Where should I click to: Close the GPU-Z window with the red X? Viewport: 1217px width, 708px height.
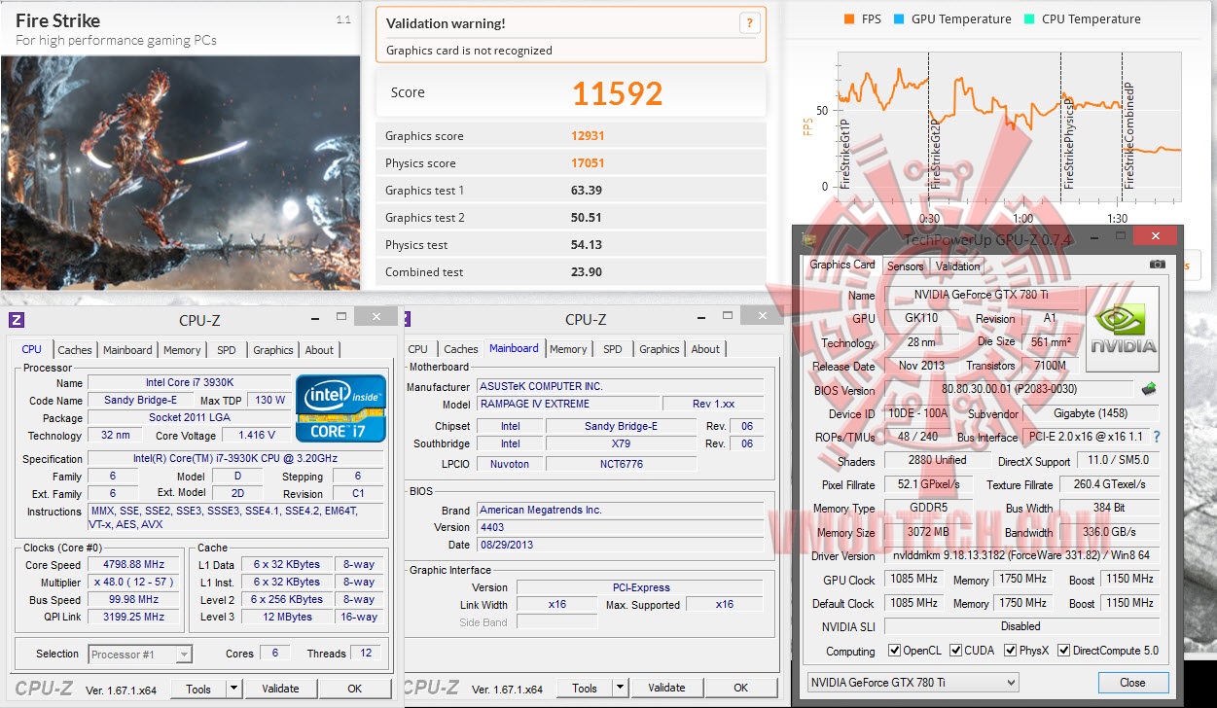pyautogui.click(x=1154, y=236)
